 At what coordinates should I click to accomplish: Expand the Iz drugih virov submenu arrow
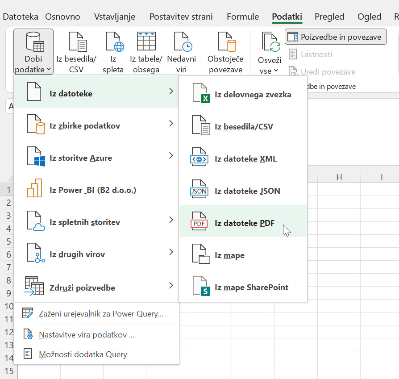pyautogui.click(x=171, y=252)
